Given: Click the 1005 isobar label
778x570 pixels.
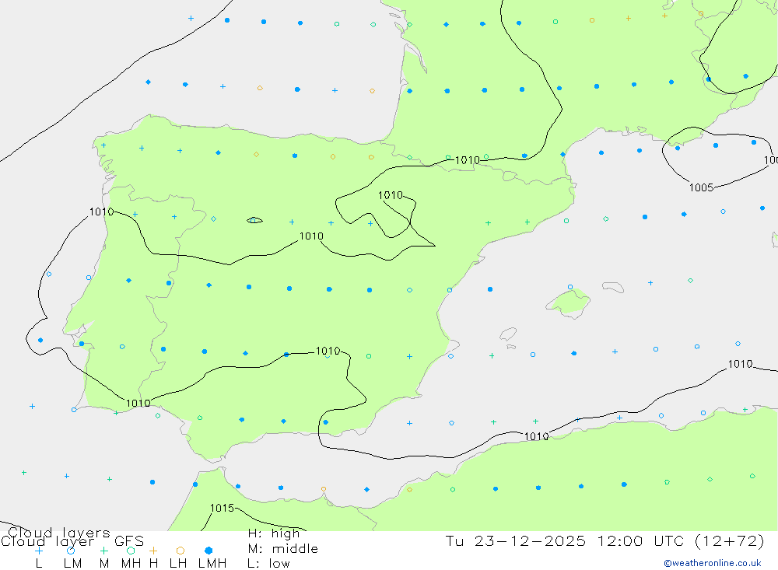Looking at the screenshot, I should [x=701, y=187].
